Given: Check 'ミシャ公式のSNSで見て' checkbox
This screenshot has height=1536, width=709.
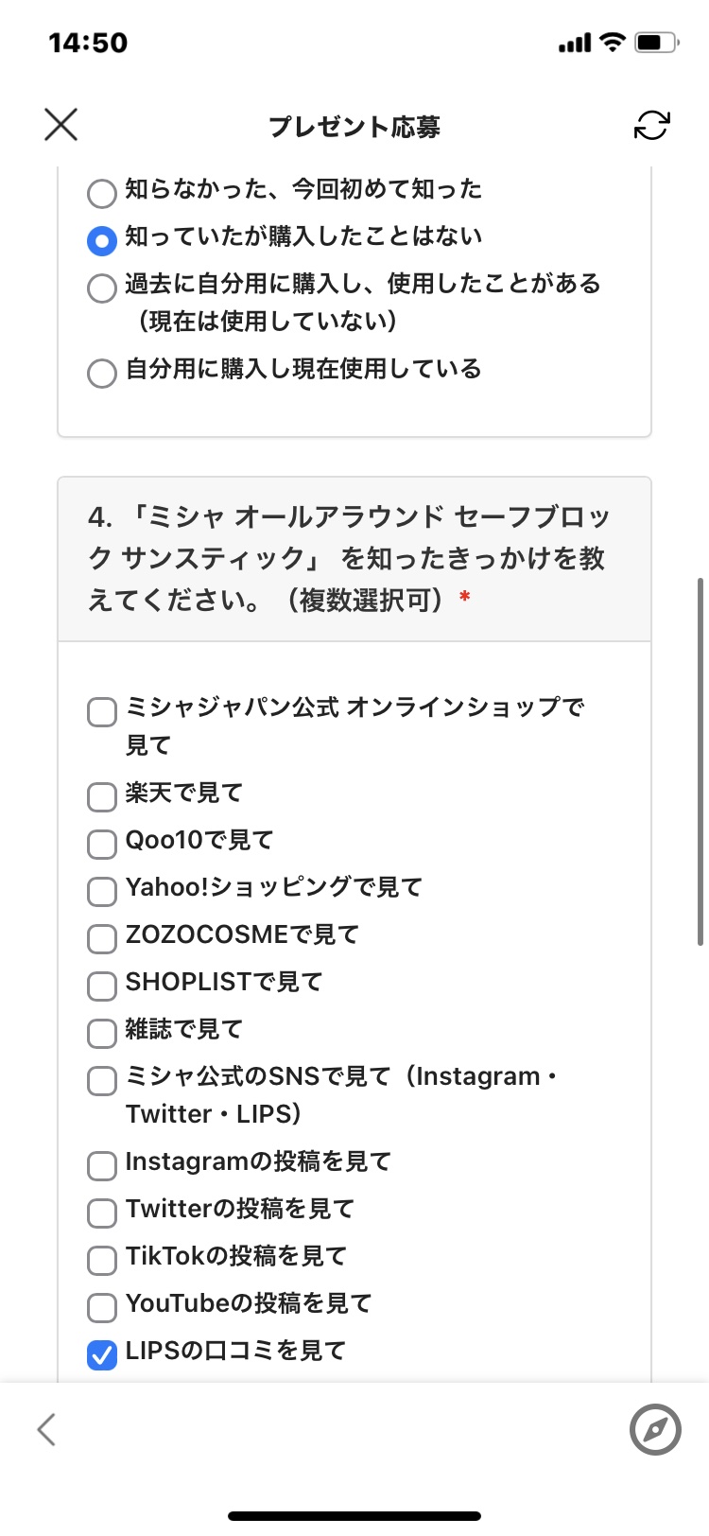Looking at the screenshot, I should point(102,1080).
